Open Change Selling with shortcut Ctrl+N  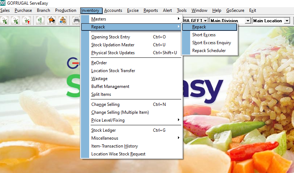[132, 104]
